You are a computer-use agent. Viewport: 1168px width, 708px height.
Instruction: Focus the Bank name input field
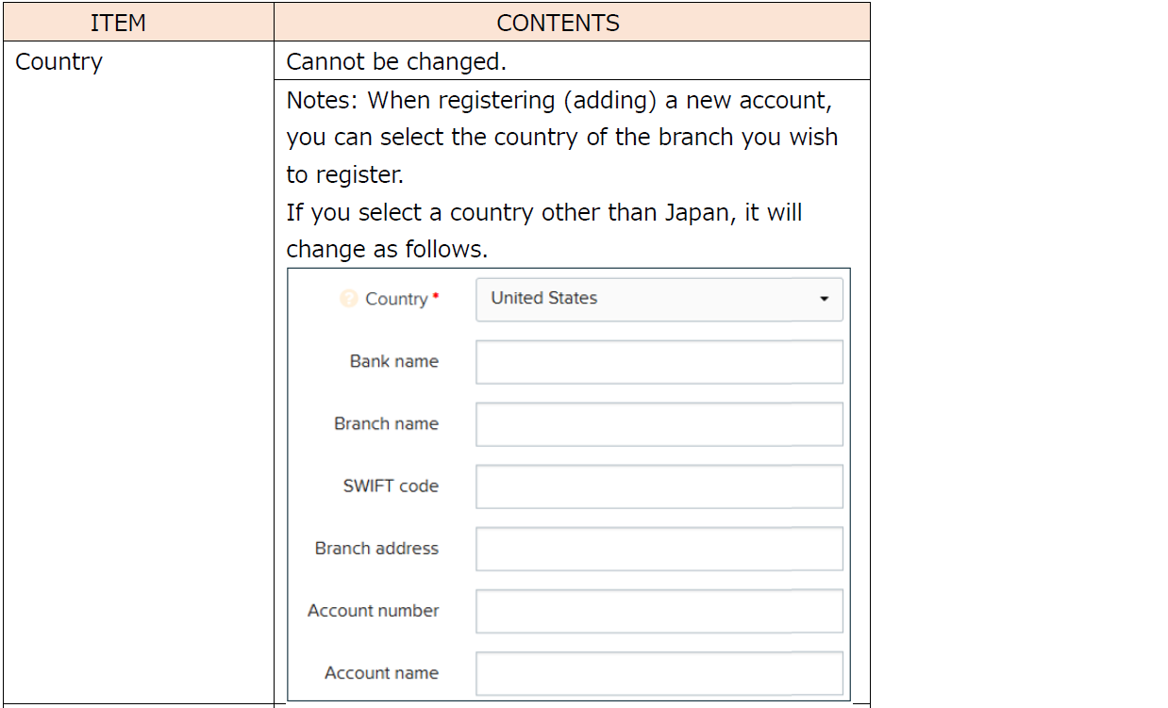point(659,362)
